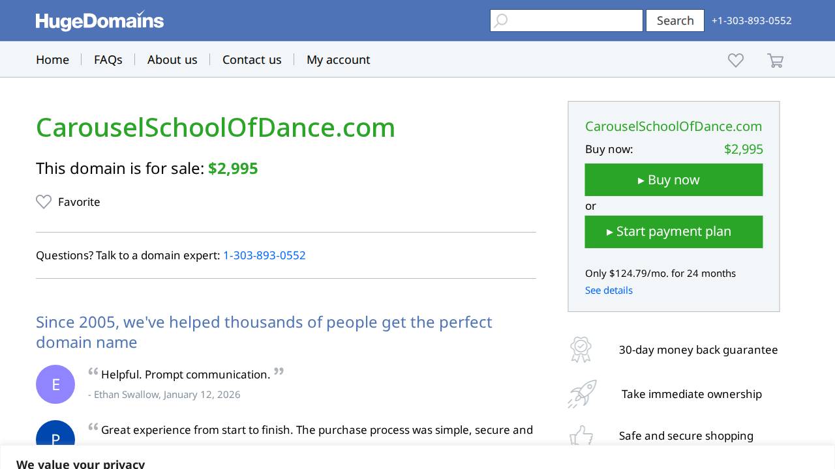Image resolution: width=835 pixels, height=469 pixels.
Task: Click the money back guarantee badge icon
Action: pos(581,350)
